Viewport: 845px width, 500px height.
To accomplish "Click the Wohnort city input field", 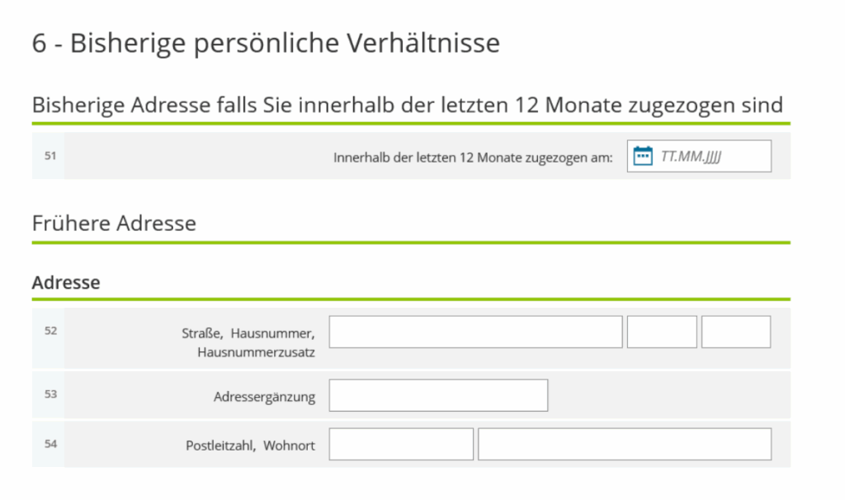I will [625, 444].
